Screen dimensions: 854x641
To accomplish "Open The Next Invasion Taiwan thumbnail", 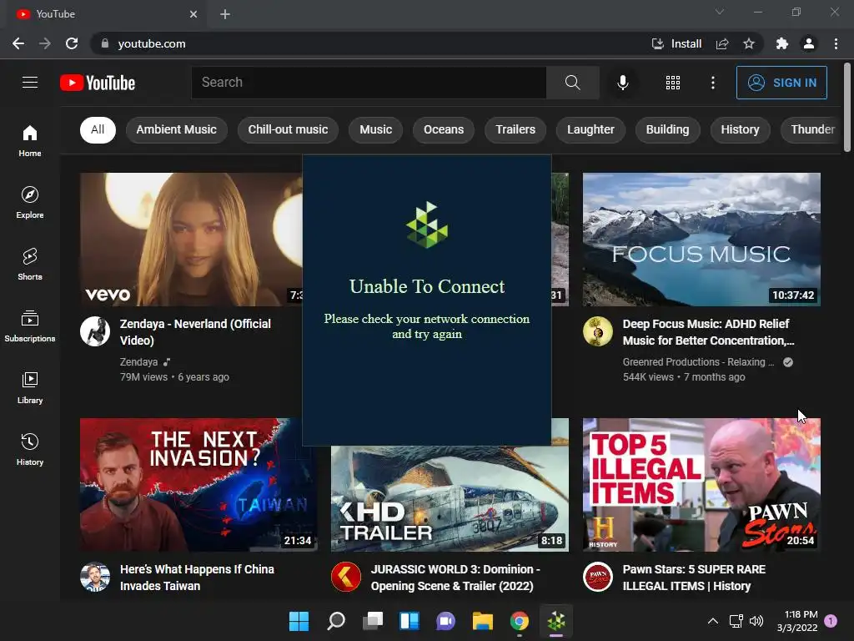I will tap(198, 485).
